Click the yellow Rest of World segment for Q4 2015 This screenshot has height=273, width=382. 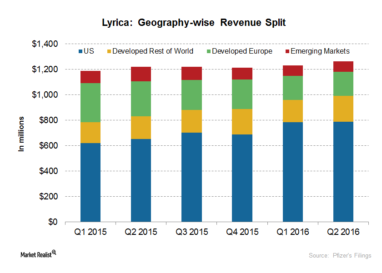(x=242, y=122)
